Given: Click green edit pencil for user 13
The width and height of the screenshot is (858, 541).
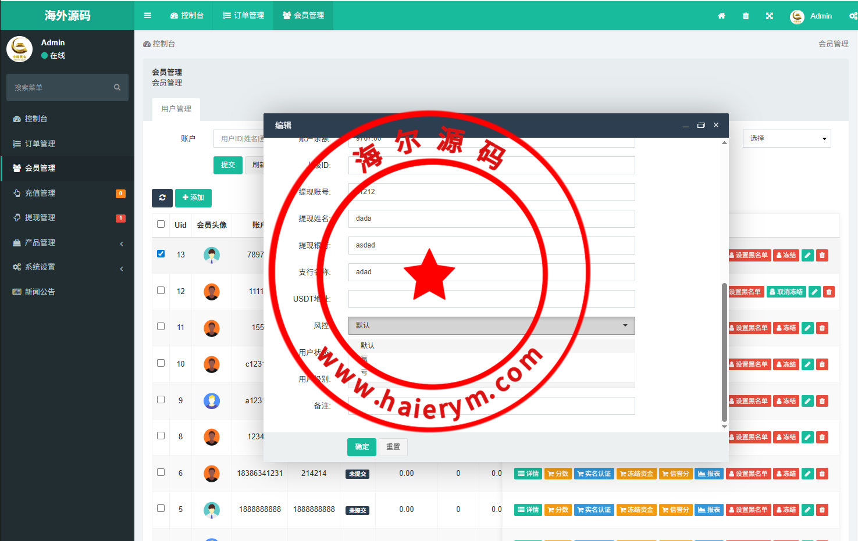Looking at the screenshot, I should (x=807, y=255).
